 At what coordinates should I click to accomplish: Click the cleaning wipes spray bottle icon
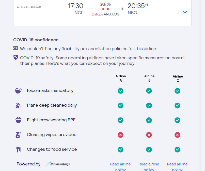pyautogui.click(x=18, y=135)
